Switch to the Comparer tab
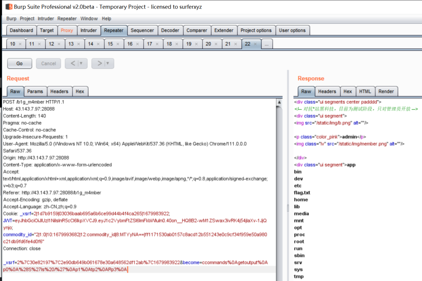Image resolution: width=422 pixels, height=281 pixels. pyautogui.click(x=197, y=30)
